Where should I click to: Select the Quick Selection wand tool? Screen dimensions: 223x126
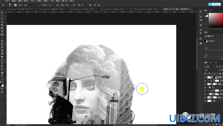tap(2, 22)
